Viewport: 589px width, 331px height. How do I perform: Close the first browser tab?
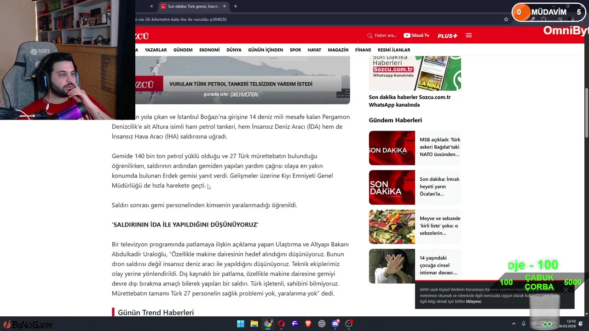point(151,6)
